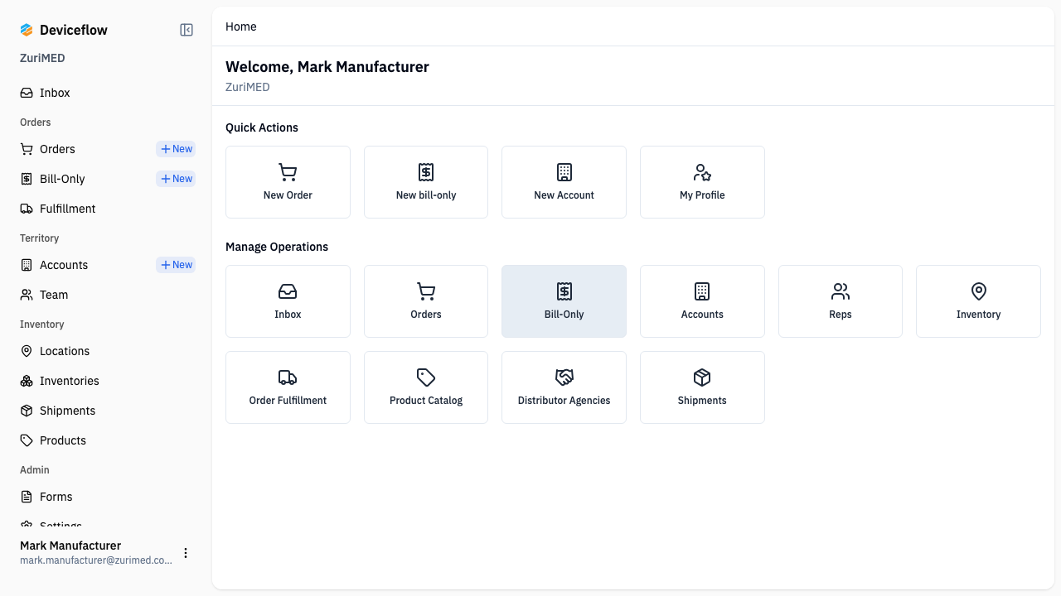Open Team in the sidebar
This screenshot has height=596, width=1061.
(106, 295)
